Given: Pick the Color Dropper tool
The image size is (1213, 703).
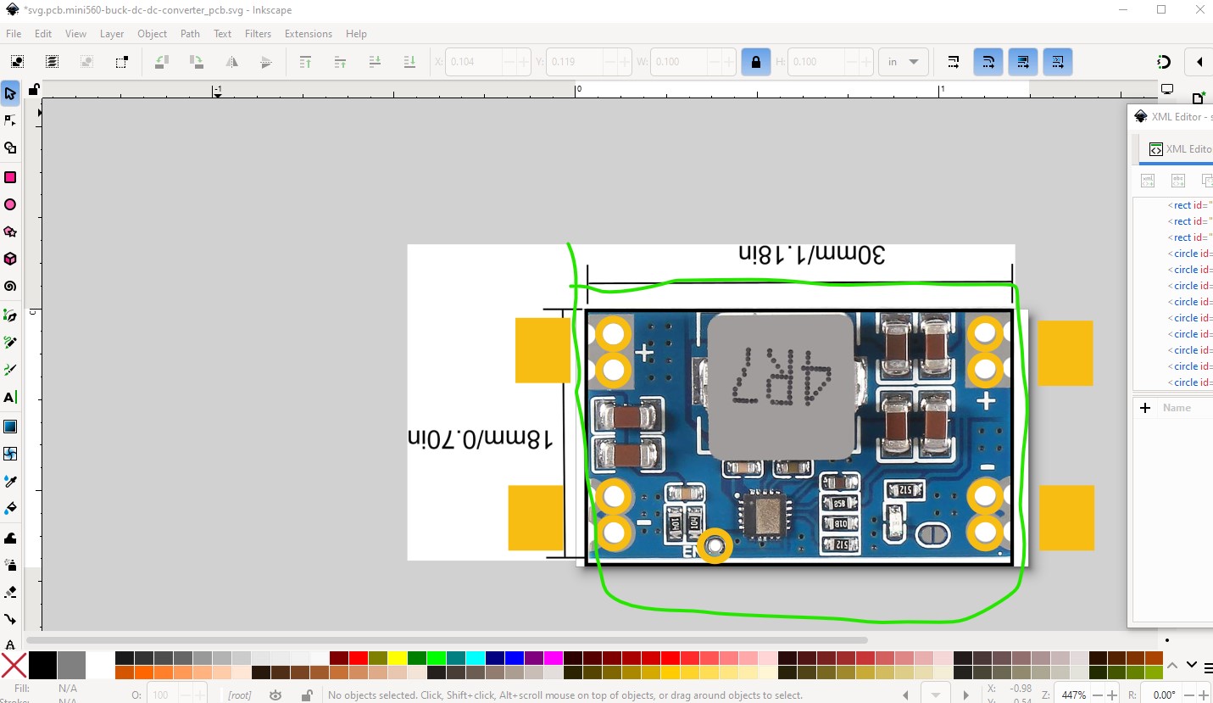Looking at the screenshot, I should coord(10,482).
